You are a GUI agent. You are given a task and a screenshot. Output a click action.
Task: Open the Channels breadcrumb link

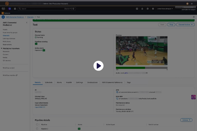[x=30, y=17]
